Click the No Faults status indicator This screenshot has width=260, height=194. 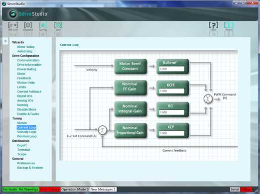(x=10, y=189)
